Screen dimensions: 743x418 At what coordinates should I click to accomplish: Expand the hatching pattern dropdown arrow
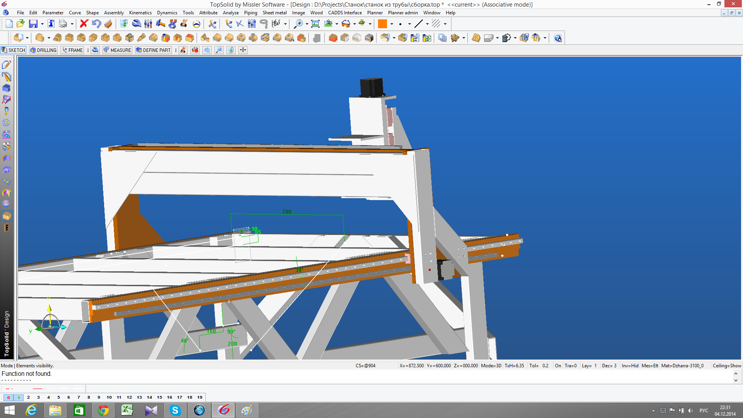click(445, 24)
